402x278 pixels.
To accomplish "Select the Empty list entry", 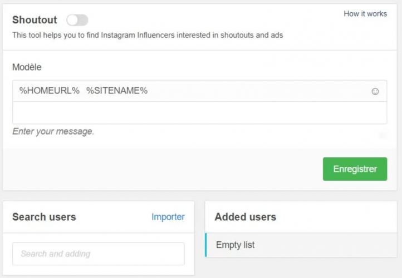I will tap(236, 245).
